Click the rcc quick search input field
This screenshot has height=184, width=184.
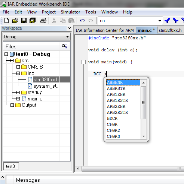tap(128, 21)
